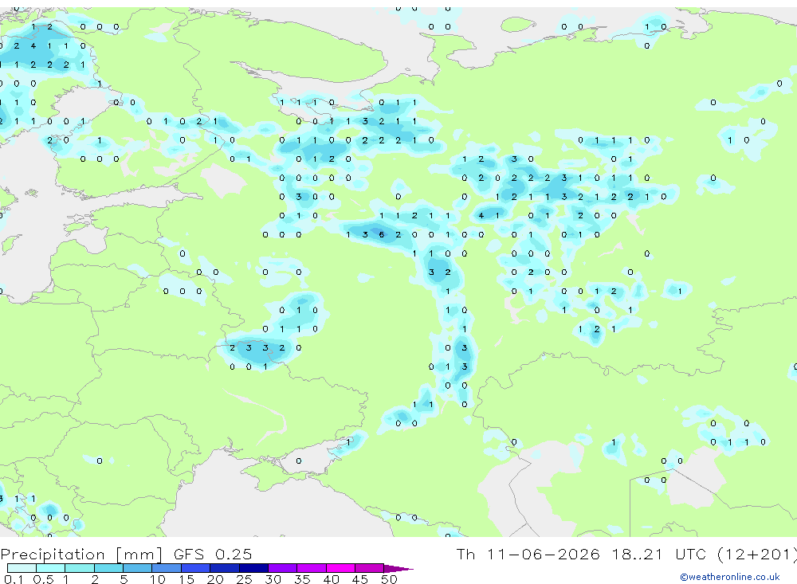The width and height of the screenshot is (797, 584).
Task: Select the 35–40 mm purple-magenta legend swatch
Action: point(312,568)
